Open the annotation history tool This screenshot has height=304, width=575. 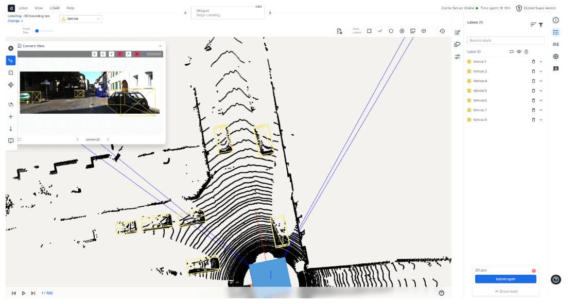click(442, 31)
